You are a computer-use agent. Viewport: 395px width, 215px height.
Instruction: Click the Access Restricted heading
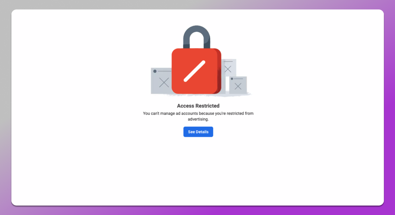[x=198, y=106]
